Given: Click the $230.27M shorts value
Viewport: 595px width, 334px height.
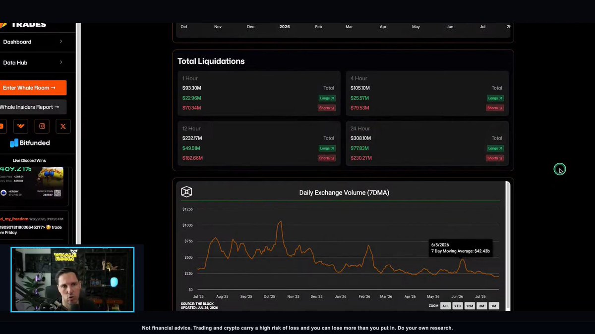Looking at the screenshot, I should tap(361, 158).
